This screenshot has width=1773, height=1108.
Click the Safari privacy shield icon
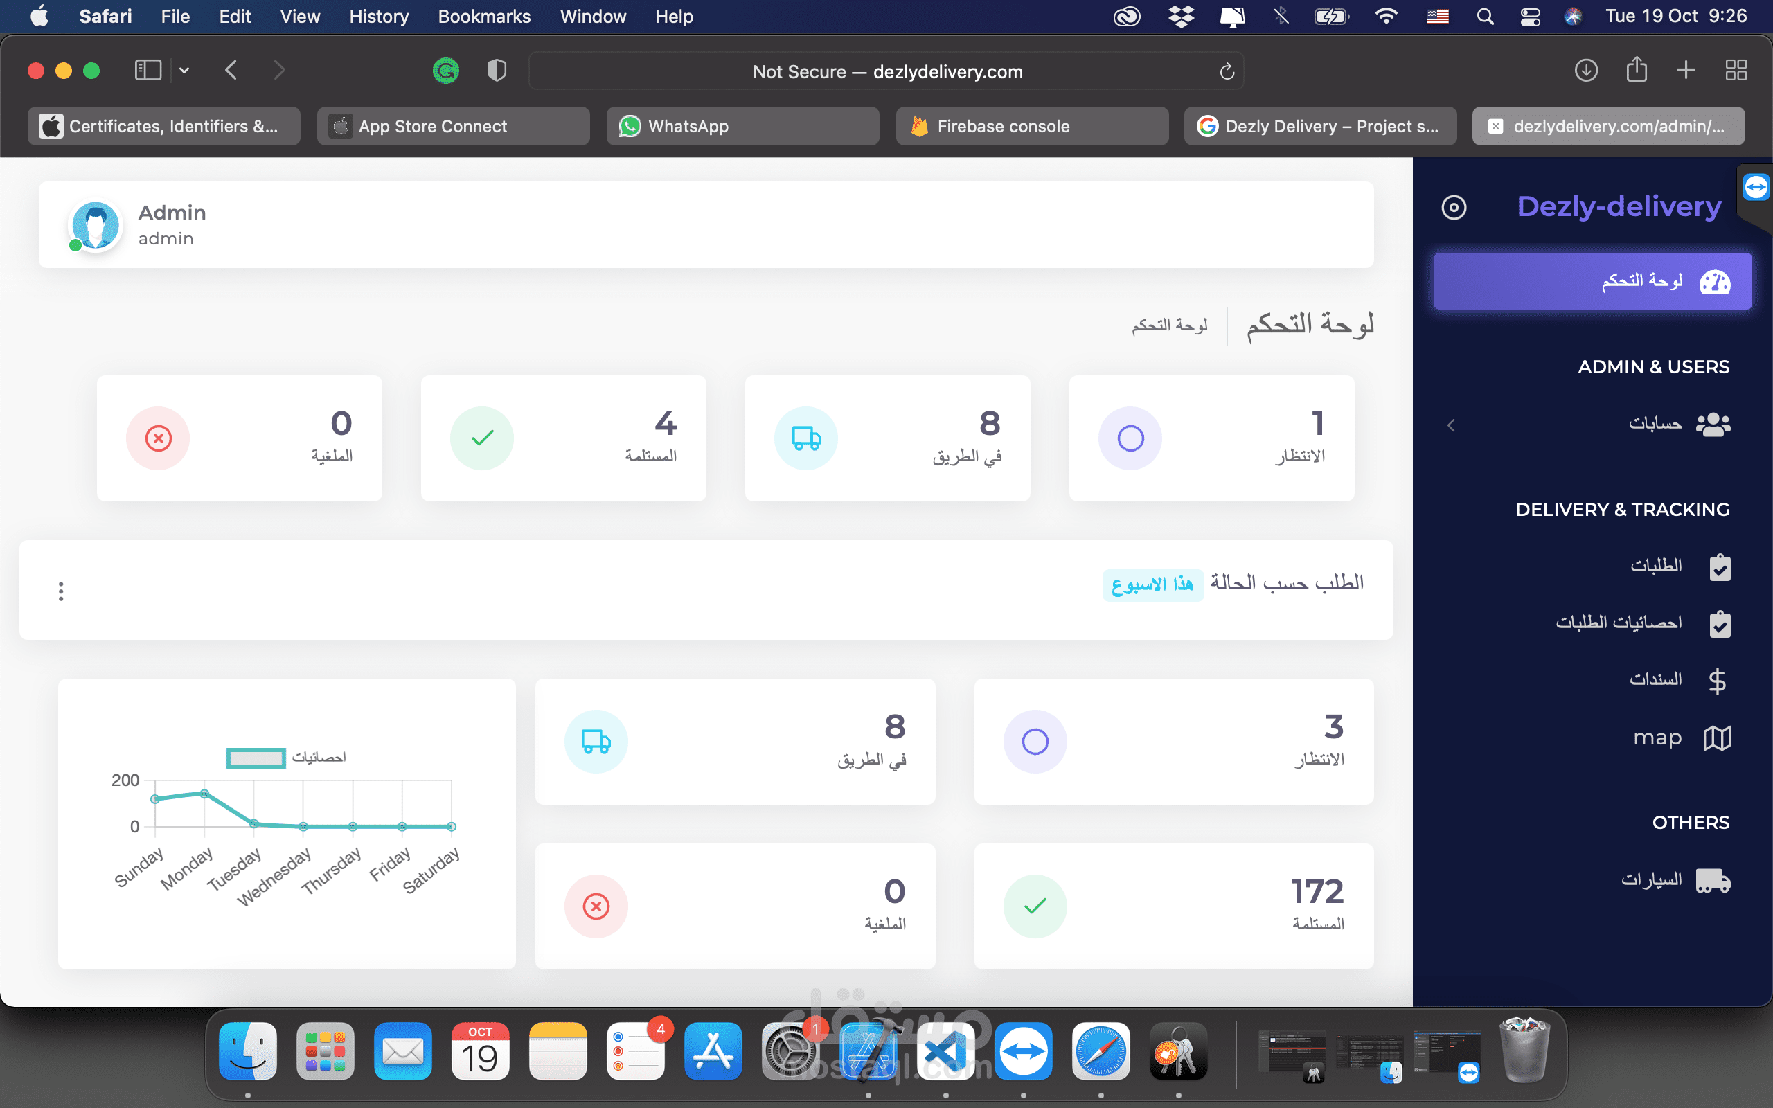click(x=497, y=71)
